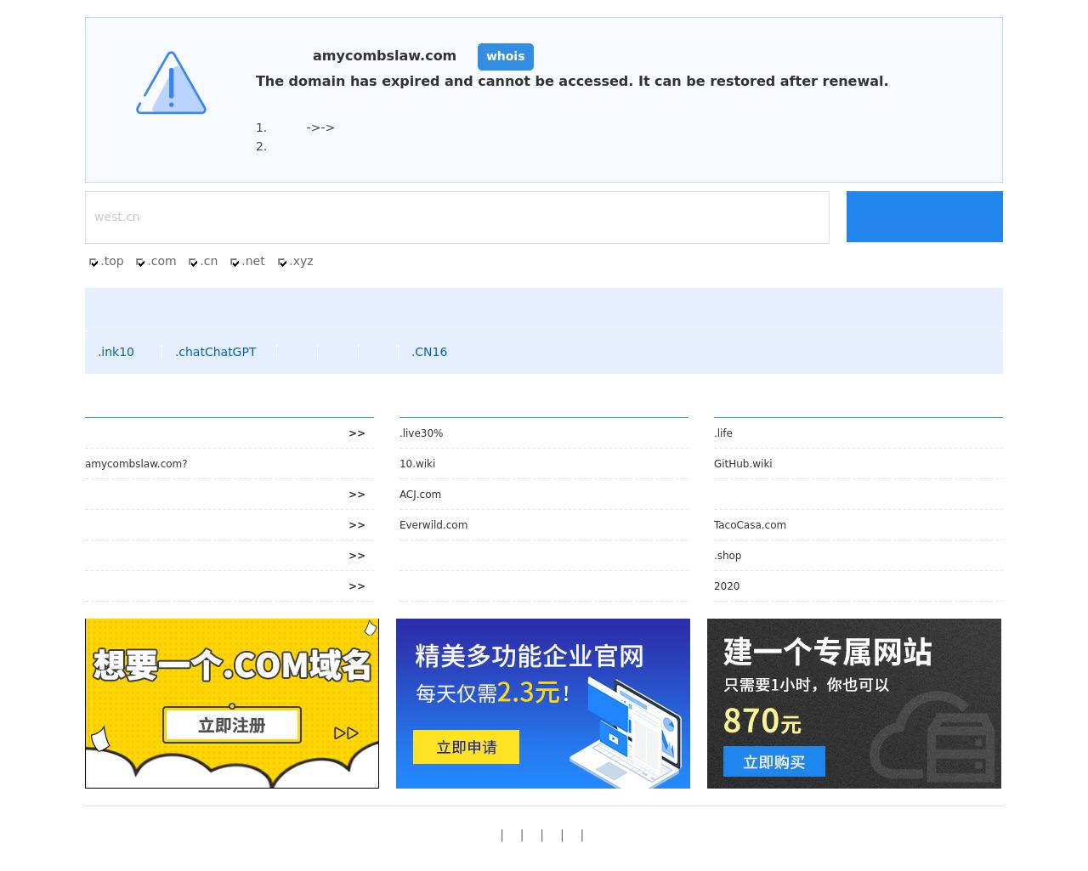Click the 立即注册 button on yellow banner
The width and height of the screenshot is (1088, 871).
coord(231,725)
